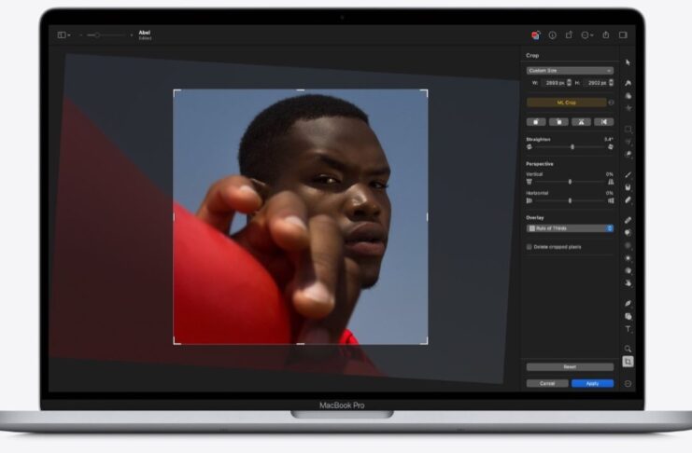The image size is (692, 453).
Task: Click the Vertical perspective slider
Action: click(x=570, y=182)
